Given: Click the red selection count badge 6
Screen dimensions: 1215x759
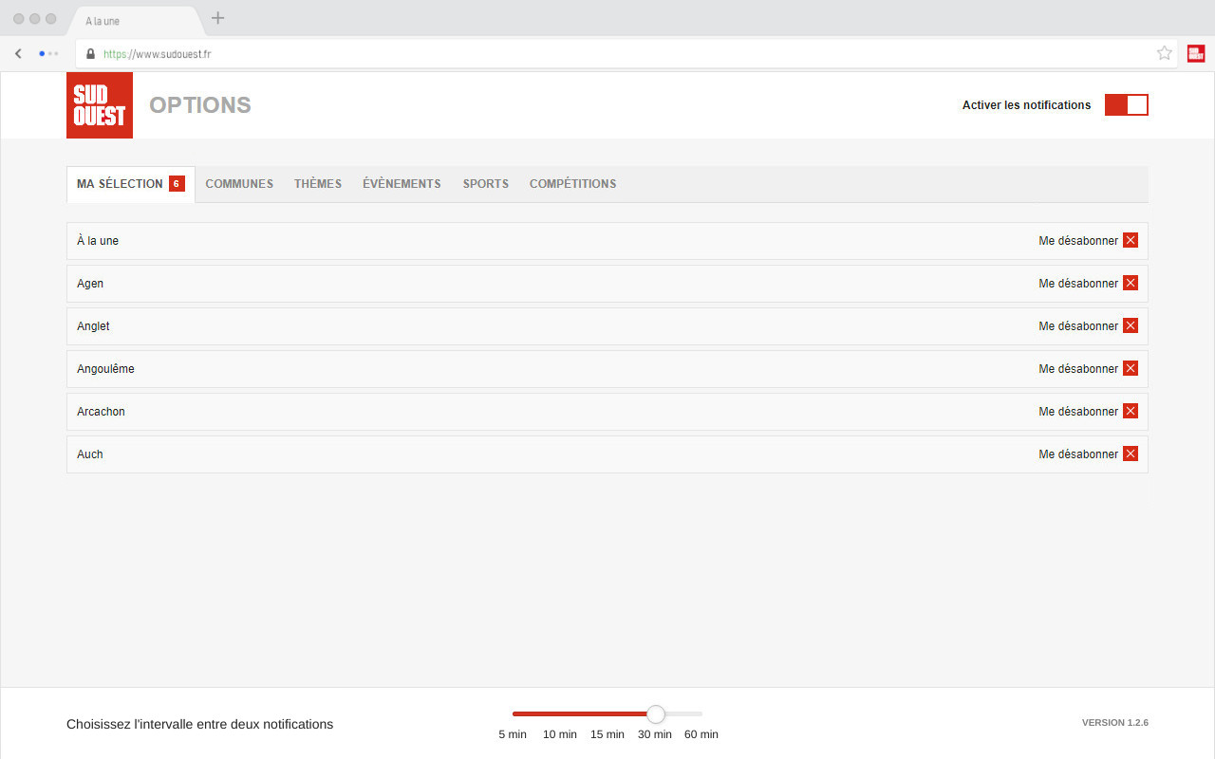Looking at the screenshot, I should click(177, 184).
